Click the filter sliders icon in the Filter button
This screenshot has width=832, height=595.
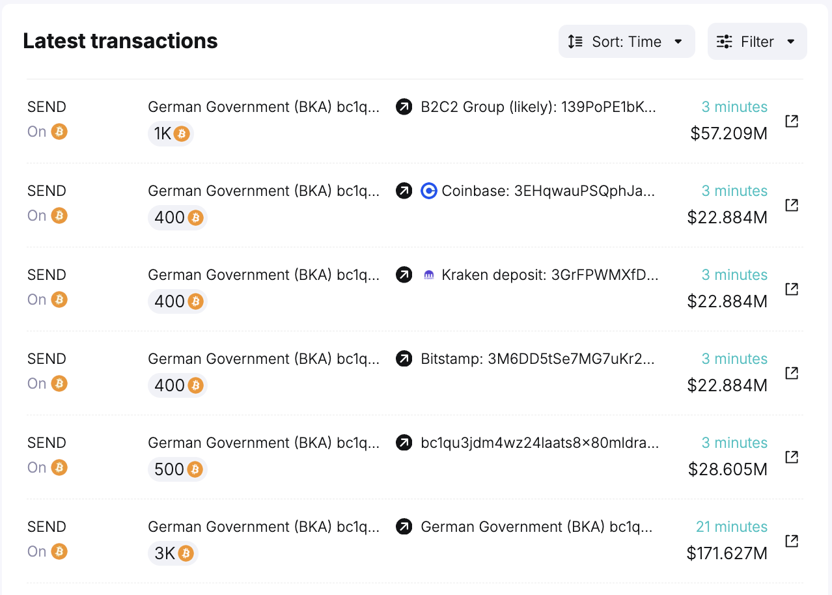[x=724, y=41]
